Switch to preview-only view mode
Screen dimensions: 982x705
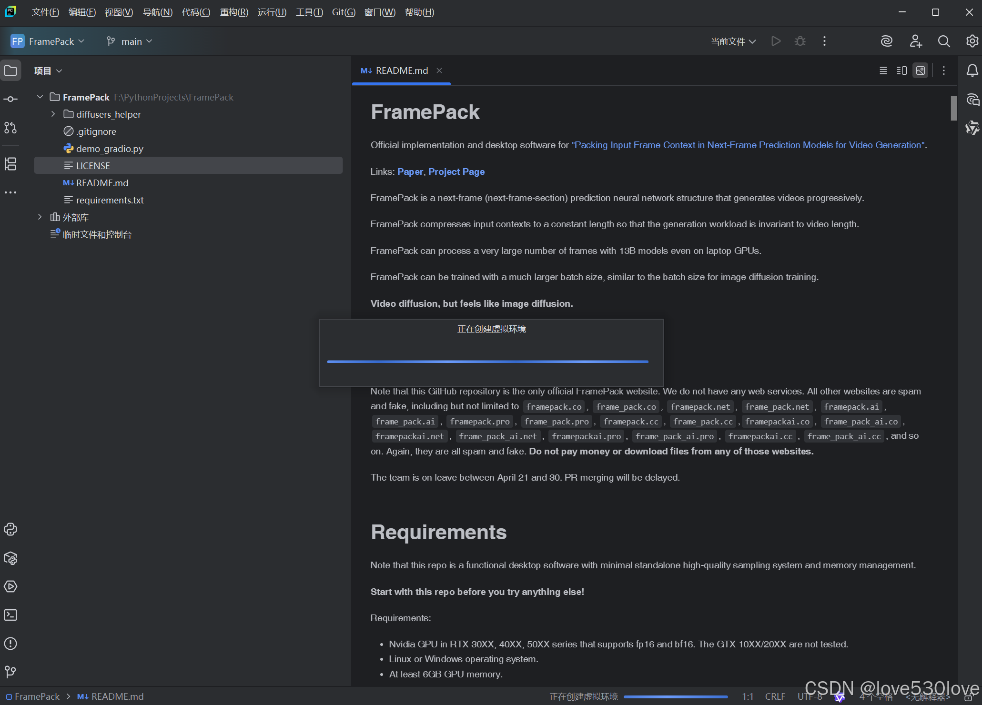point(921,70)
